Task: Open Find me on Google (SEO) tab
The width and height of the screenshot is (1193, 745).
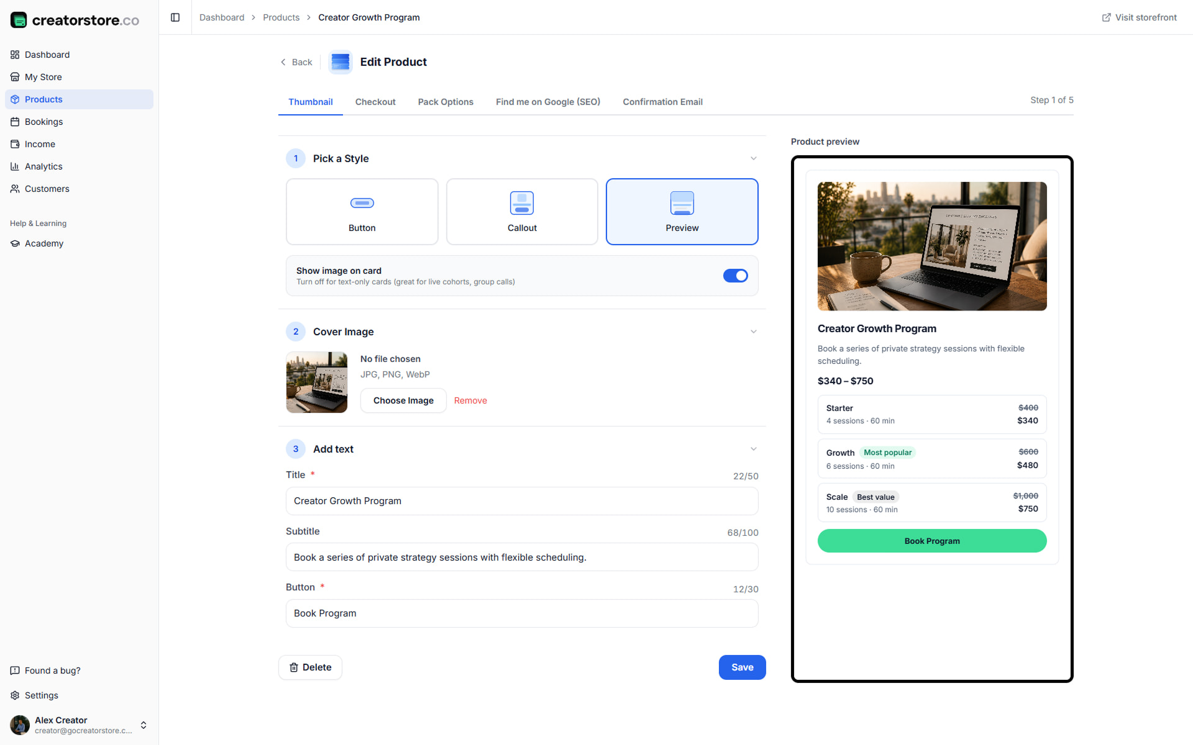Action: [548, 102]
